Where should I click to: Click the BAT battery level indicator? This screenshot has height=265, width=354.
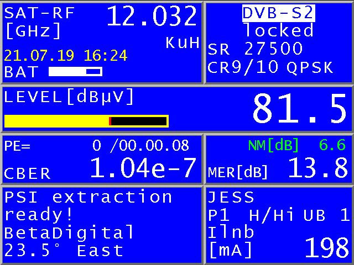click(75, 71)
